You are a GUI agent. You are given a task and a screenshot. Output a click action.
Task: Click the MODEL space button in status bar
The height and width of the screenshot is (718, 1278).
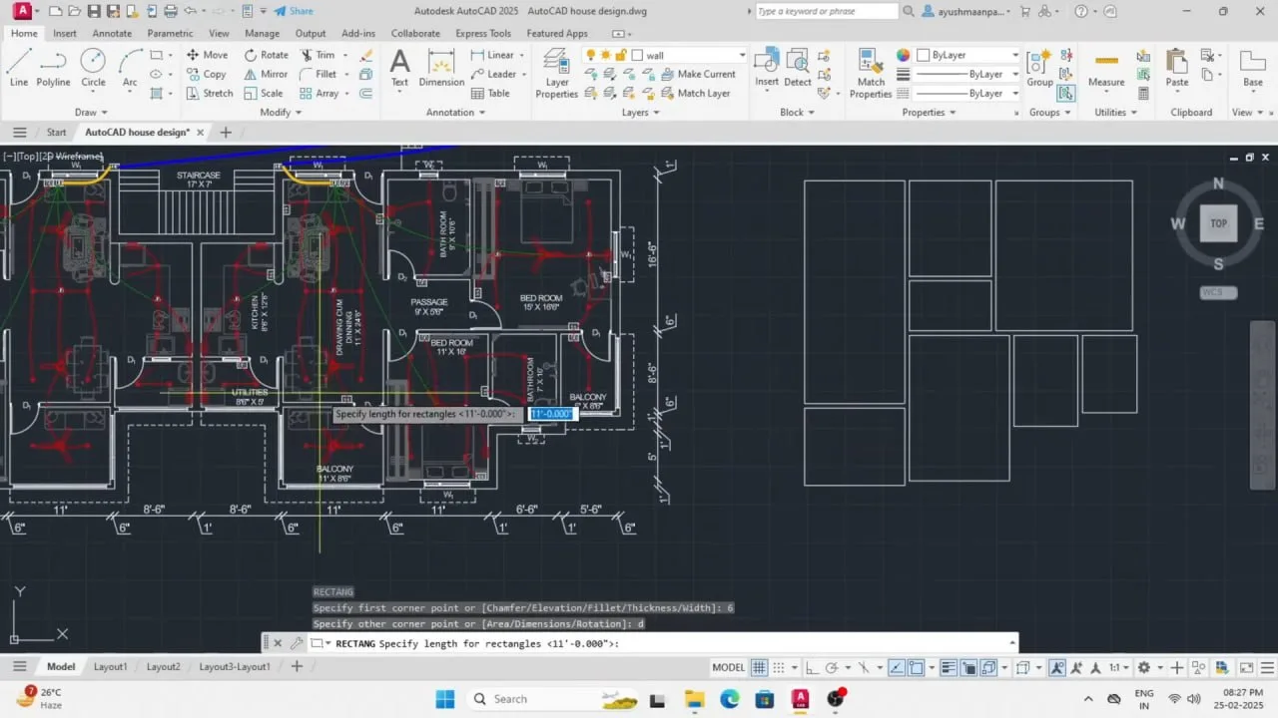point(729,667)
